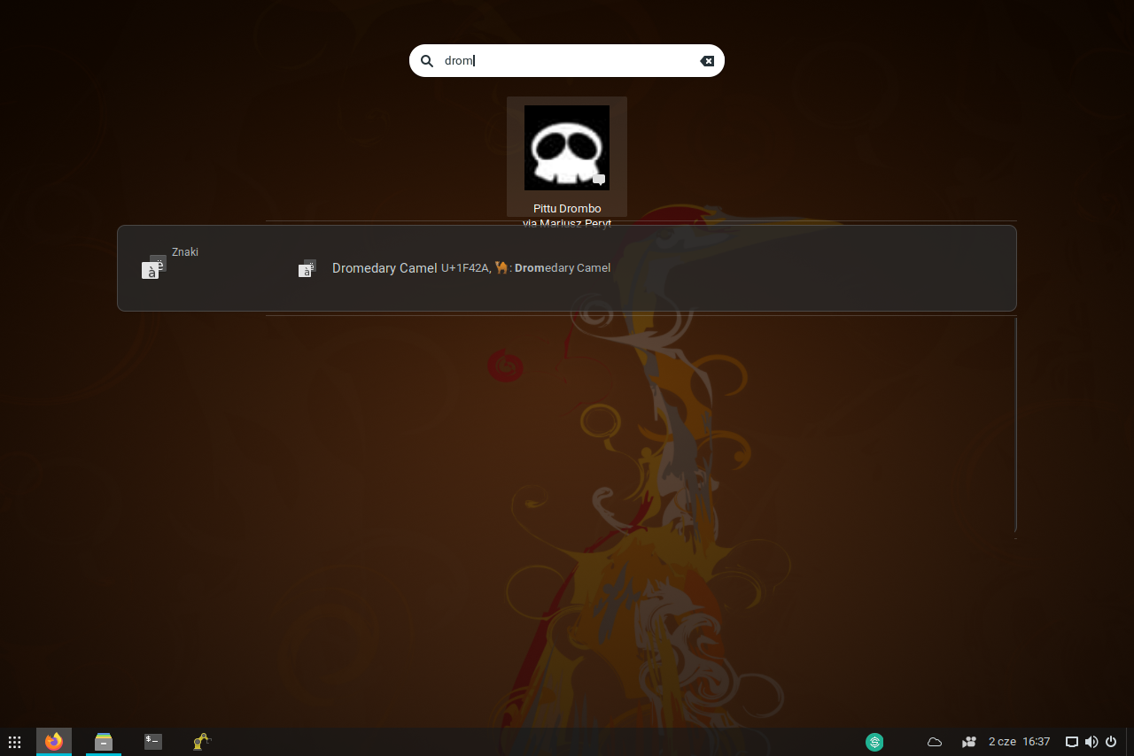Open the Znaki characters provider icon
Viewport: 1134px width, 756px height.
point(154,267)
